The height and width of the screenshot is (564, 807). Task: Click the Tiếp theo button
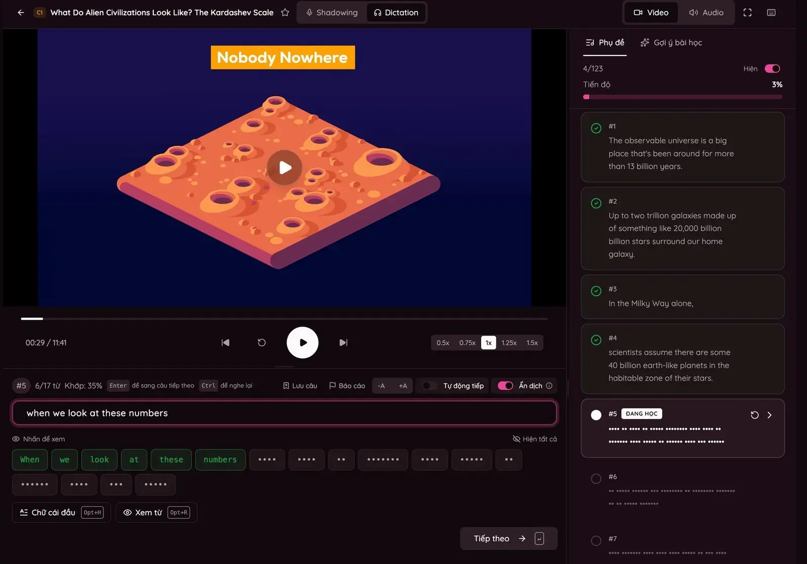(508, 538)
